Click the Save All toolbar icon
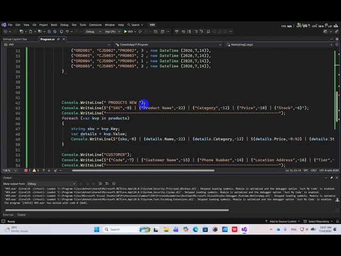The height and width of the screenshot is (256, 341). pyautogui.click(x=55, y=31)
